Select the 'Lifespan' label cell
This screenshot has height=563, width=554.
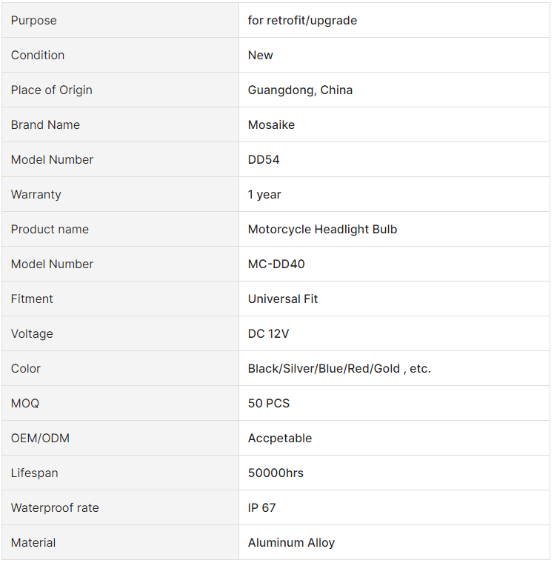tap(120, 473)
